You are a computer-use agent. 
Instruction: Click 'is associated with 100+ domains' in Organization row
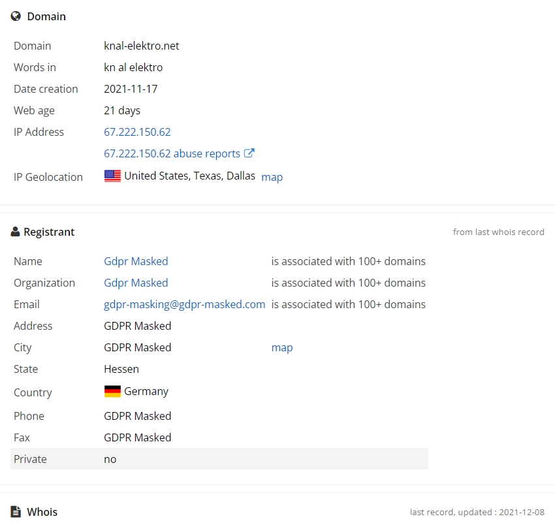pos(348,283)
